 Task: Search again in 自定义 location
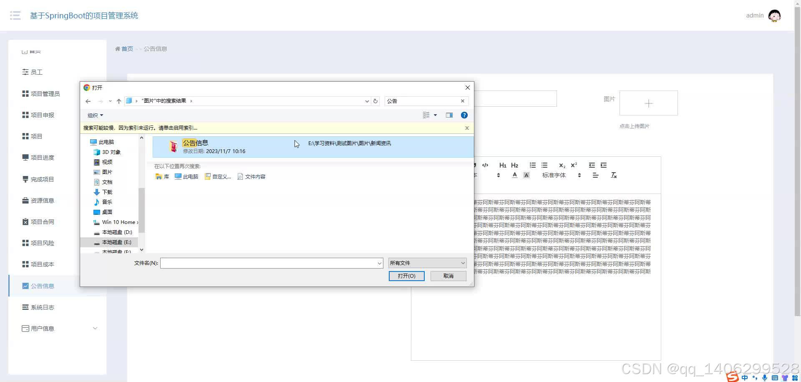218,177
